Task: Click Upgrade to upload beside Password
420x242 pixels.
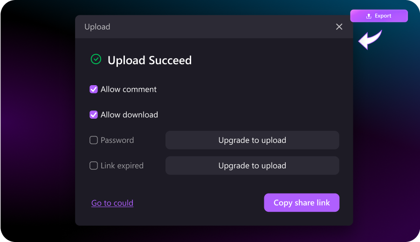Action: pyautogui.click(x=252, y=140)
